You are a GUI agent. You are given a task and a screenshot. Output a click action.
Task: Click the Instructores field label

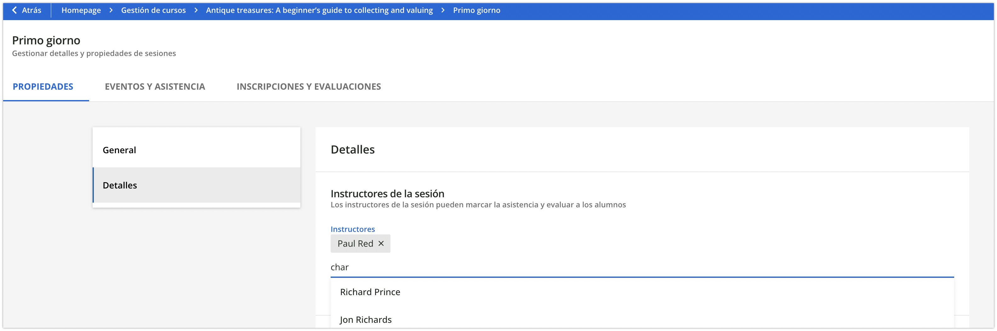[x=353, y=229]
